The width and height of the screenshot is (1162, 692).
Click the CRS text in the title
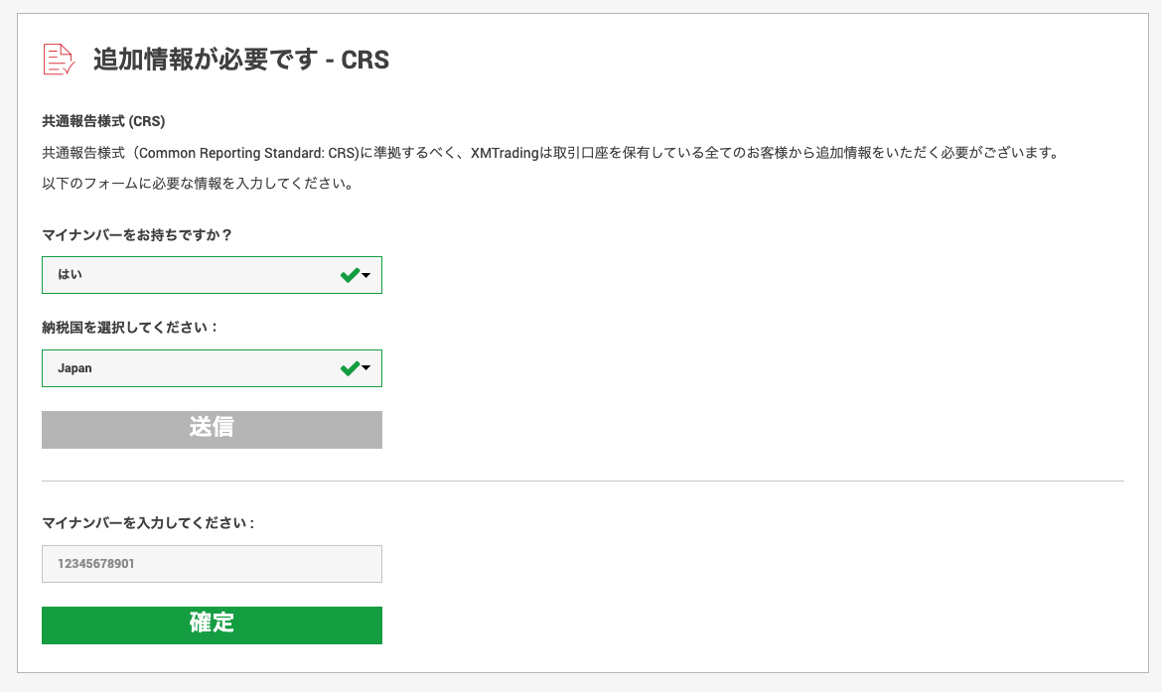click(364, 60)
